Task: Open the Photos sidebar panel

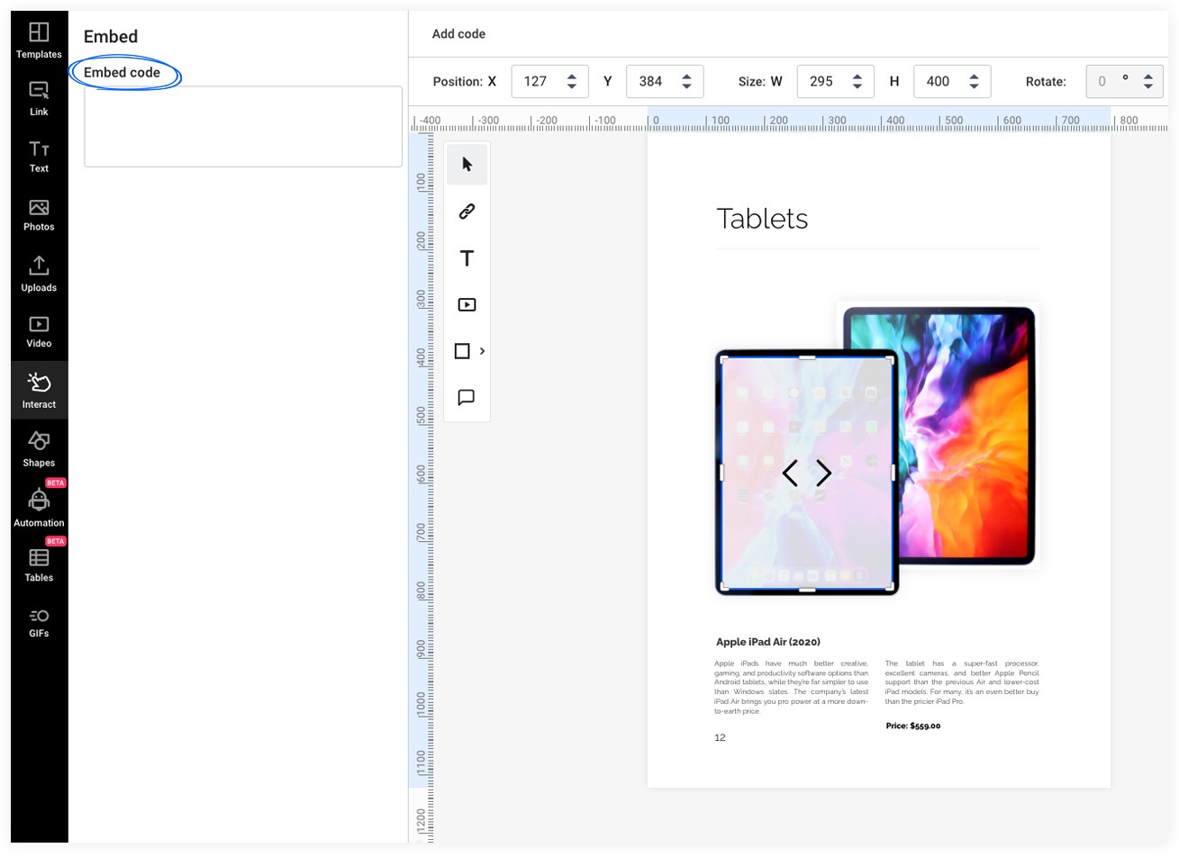Action: point(39,215)
